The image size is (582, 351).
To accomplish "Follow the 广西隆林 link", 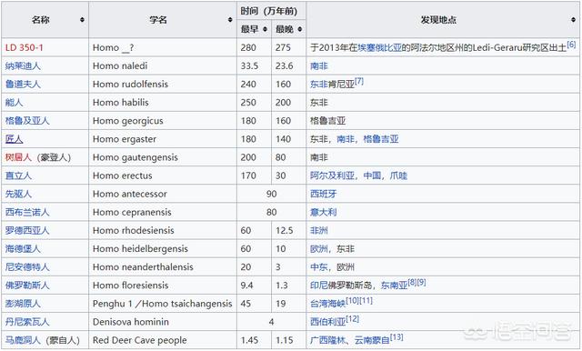I will [x=328, y=340].
